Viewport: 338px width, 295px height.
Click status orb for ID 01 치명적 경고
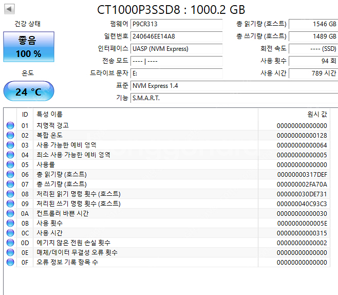click(10, 125)
